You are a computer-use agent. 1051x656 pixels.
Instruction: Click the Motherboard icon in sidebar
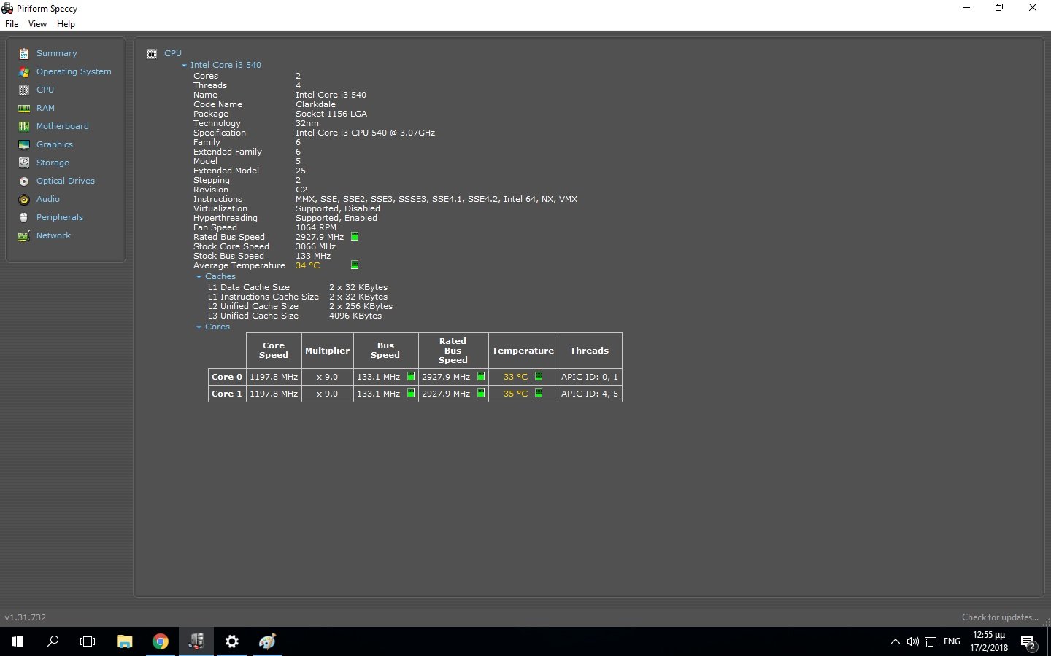tap(24, 126)
